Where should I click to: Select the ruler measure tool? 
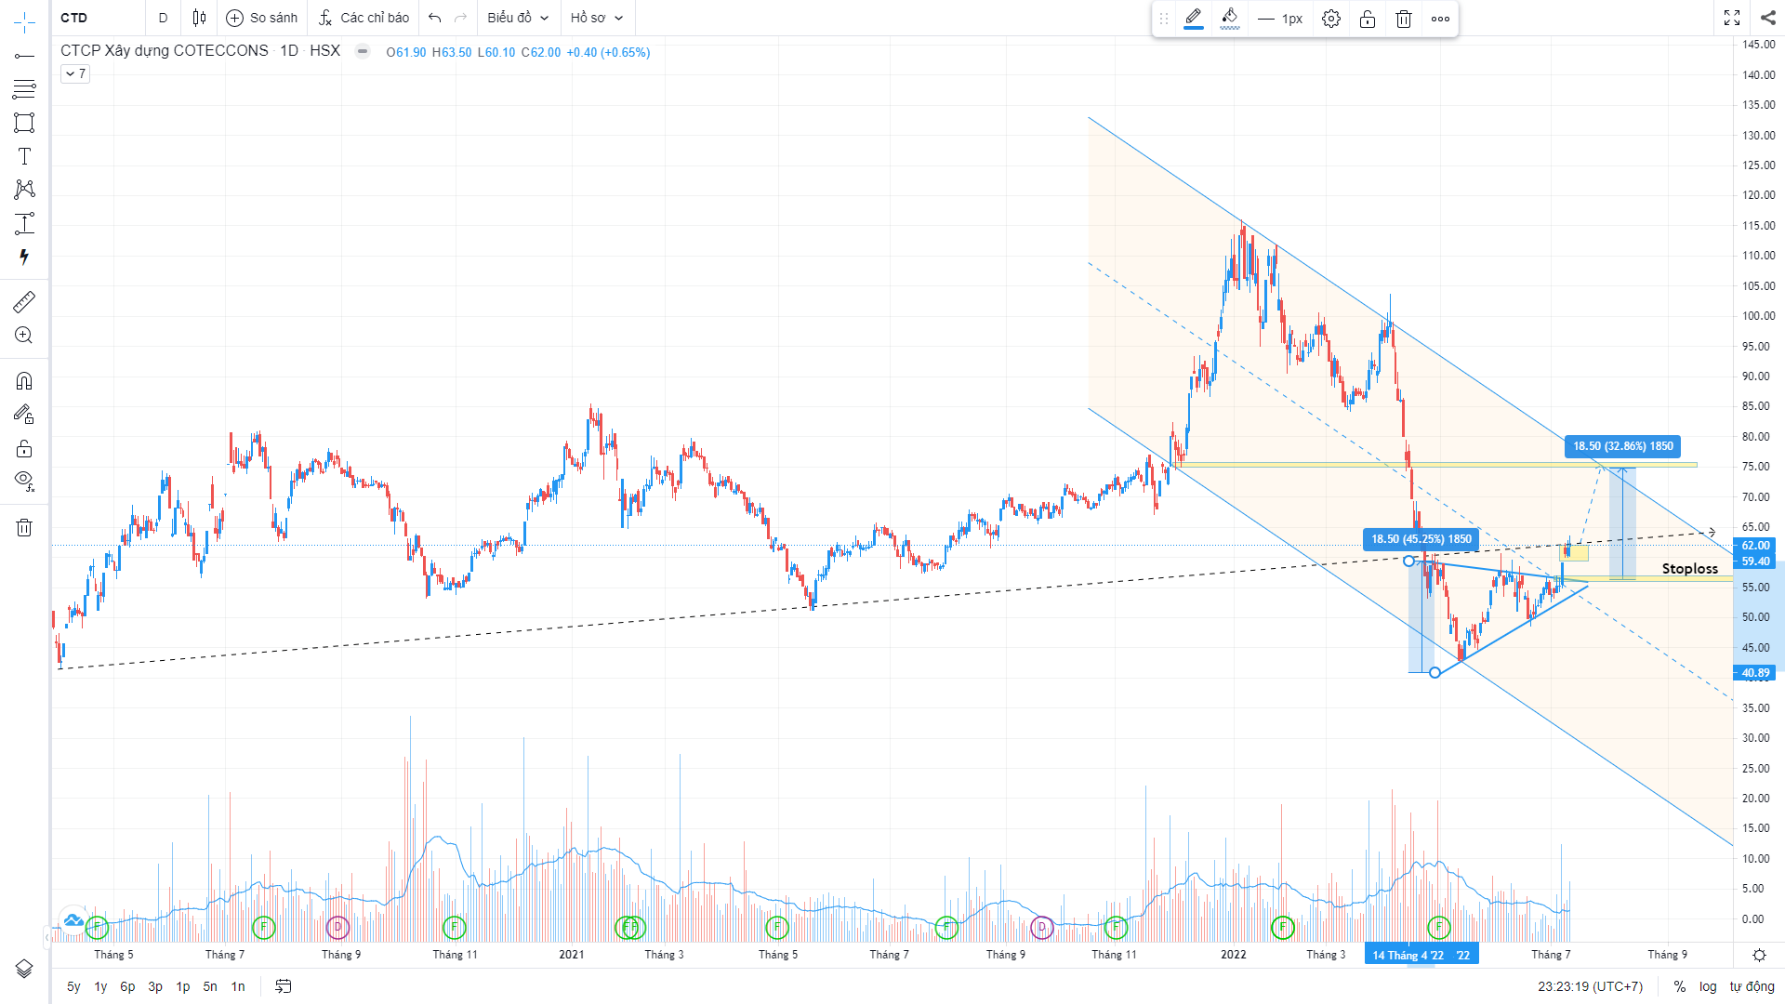tap(24, 301)
